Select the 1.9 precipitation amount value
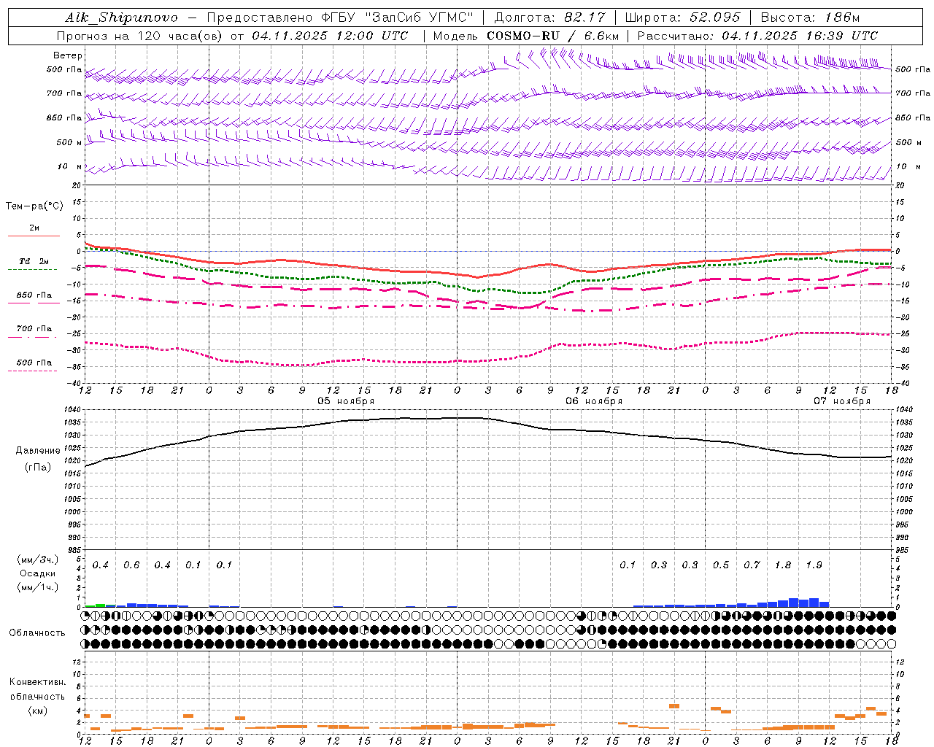 (x=814, y=565)
